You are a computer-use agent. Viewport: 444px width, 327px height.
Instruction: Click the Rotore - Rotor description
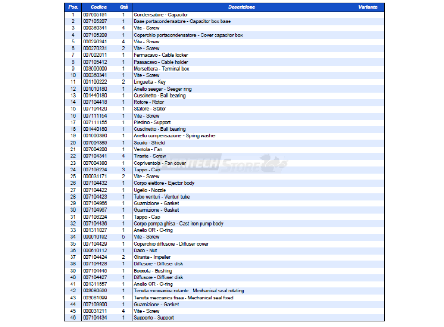coord(149,102)
